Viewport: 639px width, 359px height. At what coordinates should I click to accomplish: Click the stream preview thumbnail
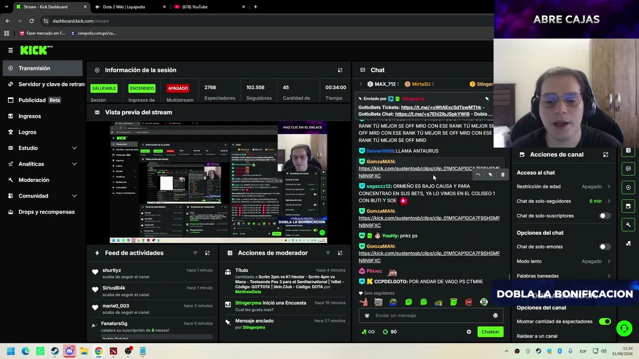pos(218,182)
